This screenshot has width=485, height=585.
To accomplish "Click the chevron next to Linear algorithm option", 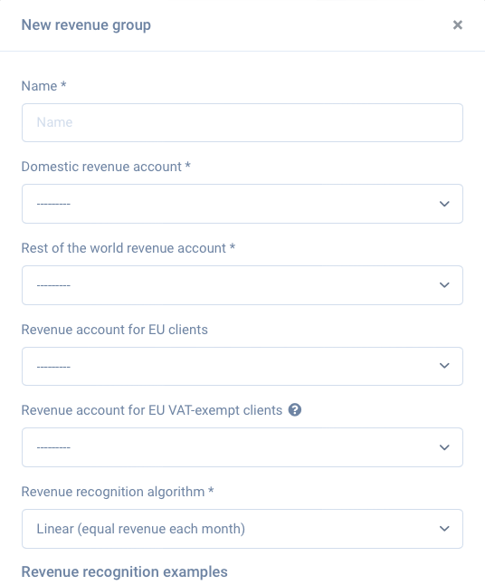I will (444, 529).
